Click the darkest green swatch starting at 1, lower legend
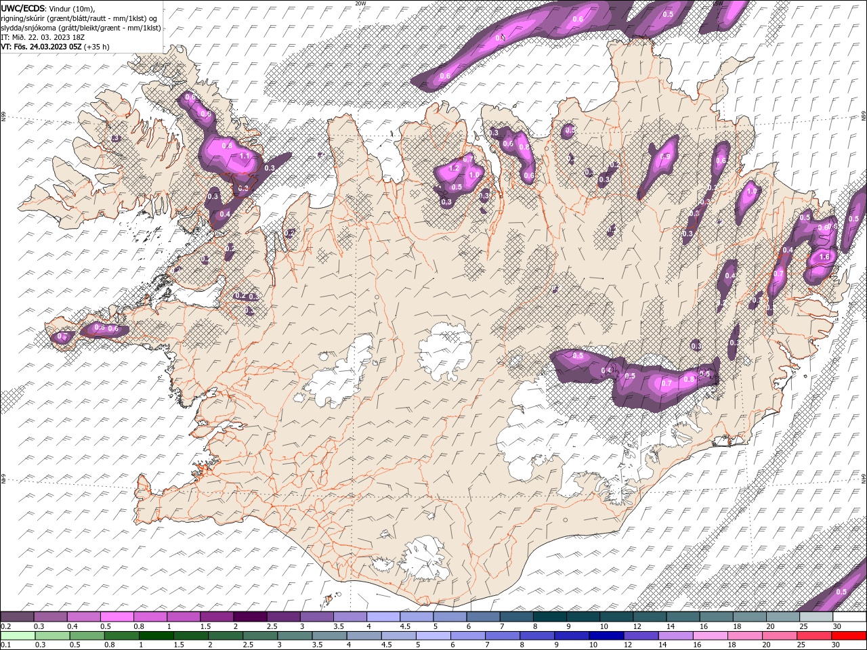Screen dimensions: 867x650 point(156,636)
